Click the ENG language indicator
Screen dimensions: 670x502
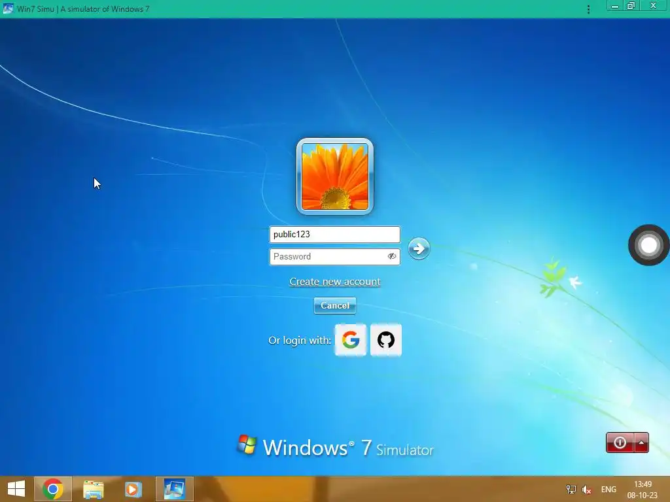[x=608, y=490]
